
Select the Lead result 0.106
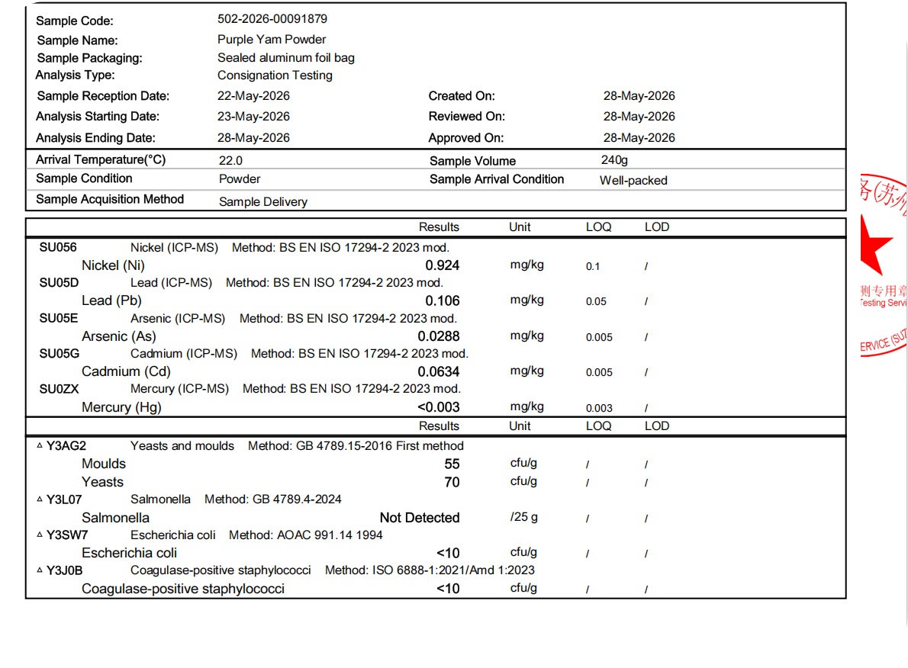(x=443, y=301)
